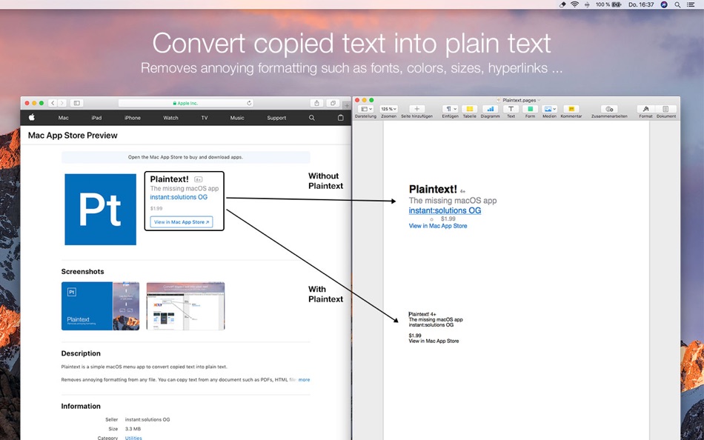Image resolution: width=704 pixels, height=440 pixels.
Task: Show all tabs in Safari
Action: pos(333,103)
